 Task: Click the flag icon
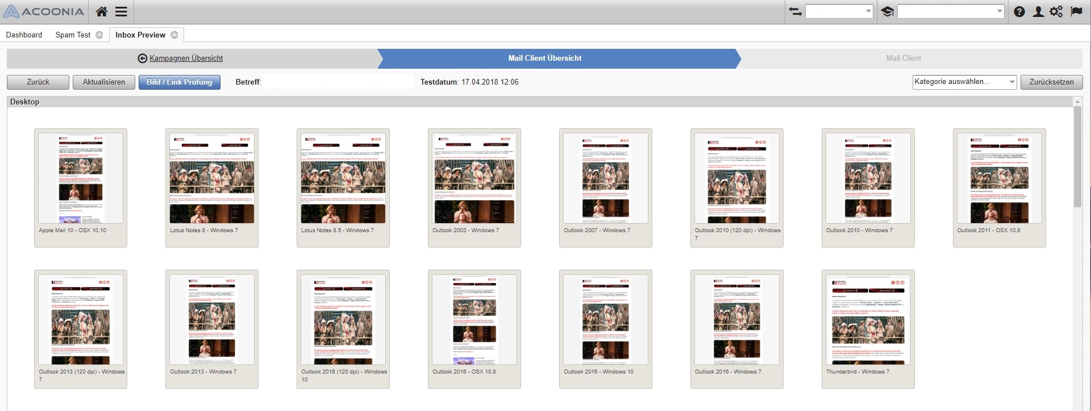[x=1076, y=12]
